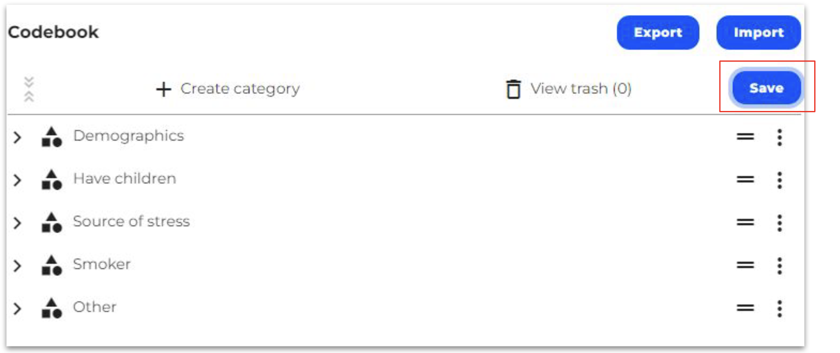Click the Export button

[658, 32]
